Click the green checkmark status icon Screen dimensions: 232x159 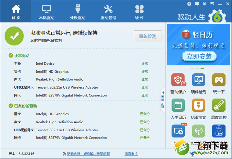pyautogui.click(x=14, y=36)
